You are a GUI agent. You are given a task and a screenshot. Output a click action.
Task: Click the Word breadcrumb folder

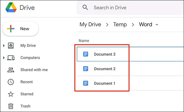146,24
